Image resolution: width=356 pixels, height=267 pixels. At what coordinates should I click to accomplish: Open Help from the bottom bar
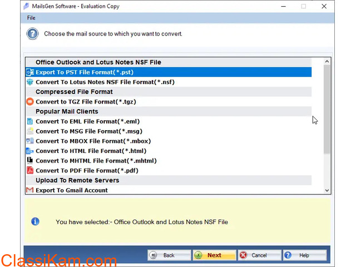[305, 255]
